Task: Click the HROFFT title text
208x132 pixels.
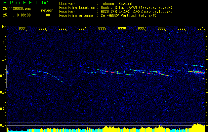Action: [x=21, y=3]
